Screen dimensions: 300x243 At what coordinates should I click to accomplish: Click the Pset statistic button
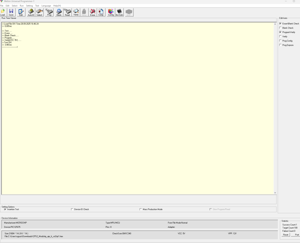pos(295,235)
